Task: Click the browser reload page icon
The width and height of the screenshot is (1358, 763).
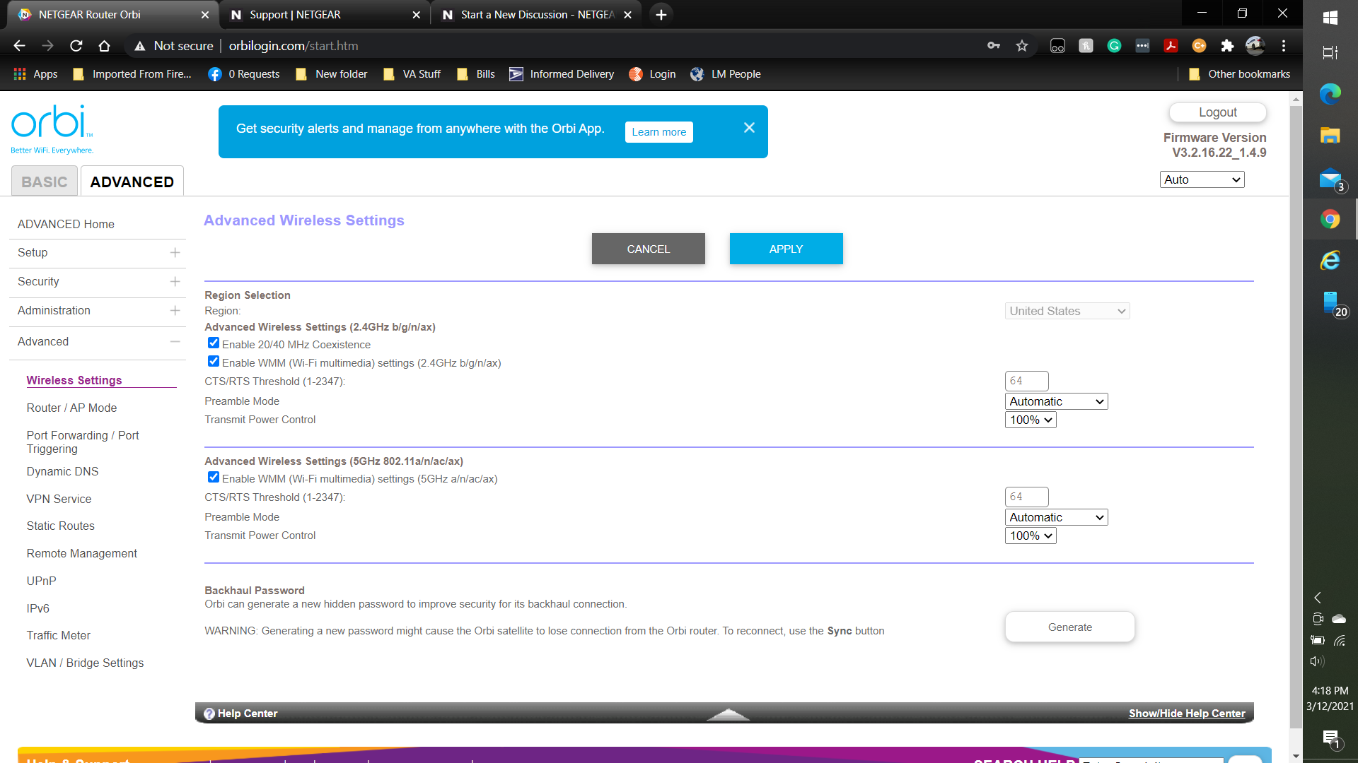Action: [76, 46]
